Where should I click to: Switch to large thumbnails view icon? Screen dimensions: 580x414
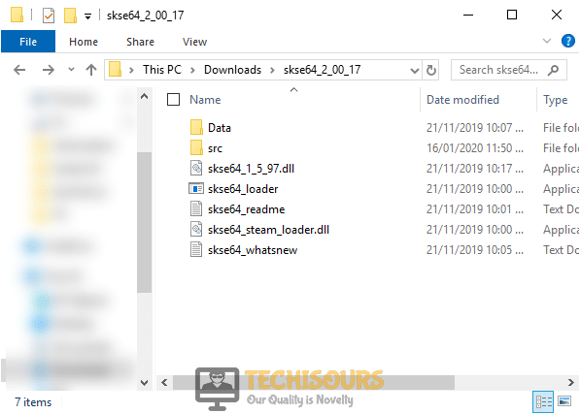click(564, 401)
